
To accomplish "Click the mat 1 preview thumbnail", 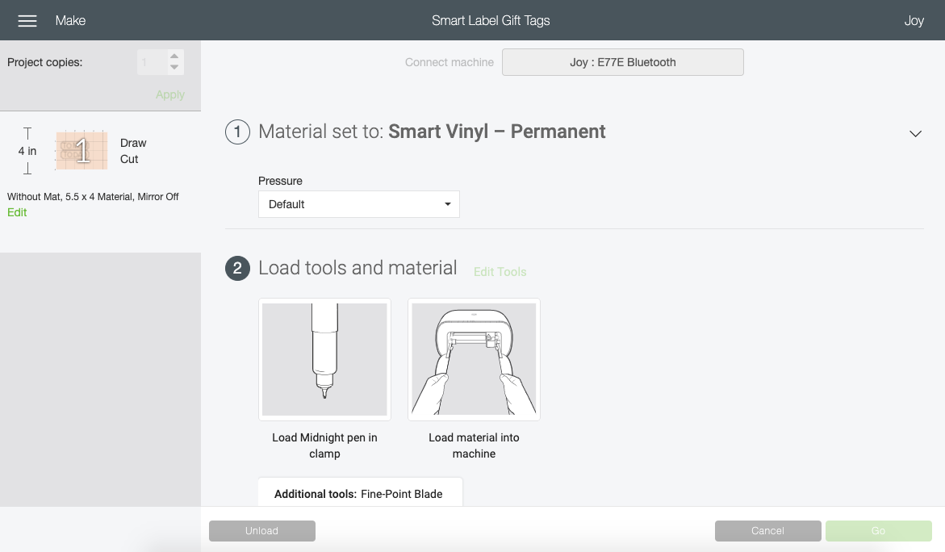I will pyautogui.click(x=82, y=150).
